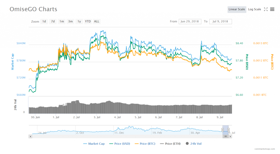Click navigator scrollbar left arrow
Screen dimensions: 280x154
(x=30, y=137)
